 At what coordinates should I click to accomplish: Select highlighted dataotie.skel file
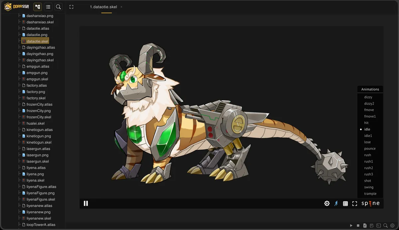[x=35, y=41]
